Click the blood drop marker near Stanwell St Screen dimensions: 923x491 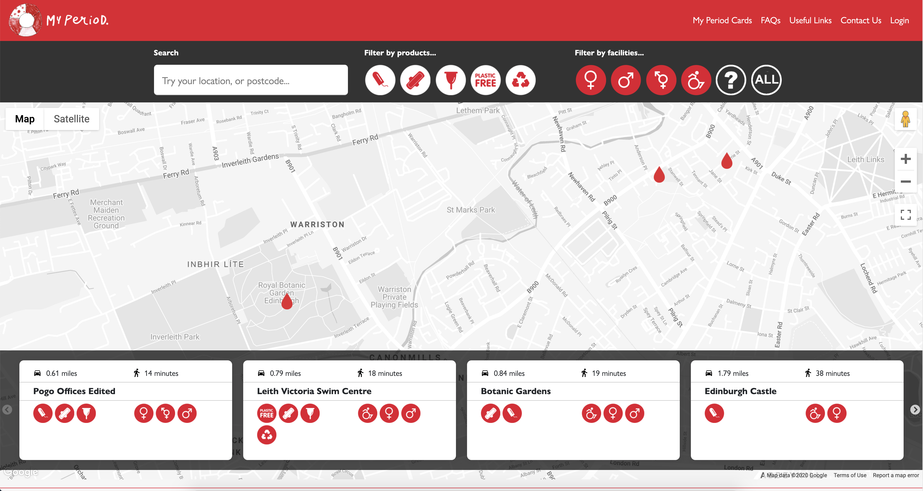point(659,174)
